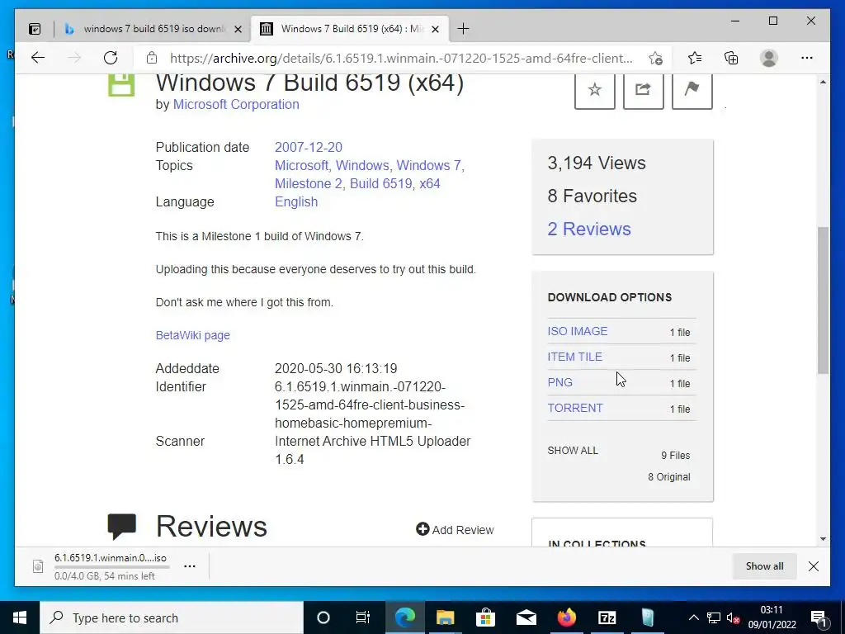Click publication date 2007-12-20 link
This screenshot has width=845, height=634.
[309, 147]
